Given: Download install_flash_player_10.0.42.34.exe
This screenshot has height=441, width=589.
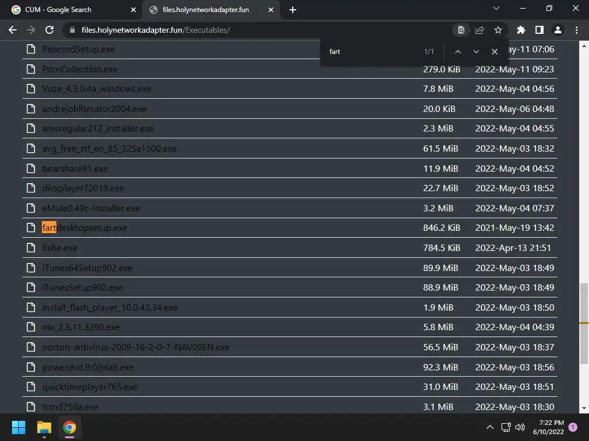Looking at the screenshot, I should pos(110,308).
